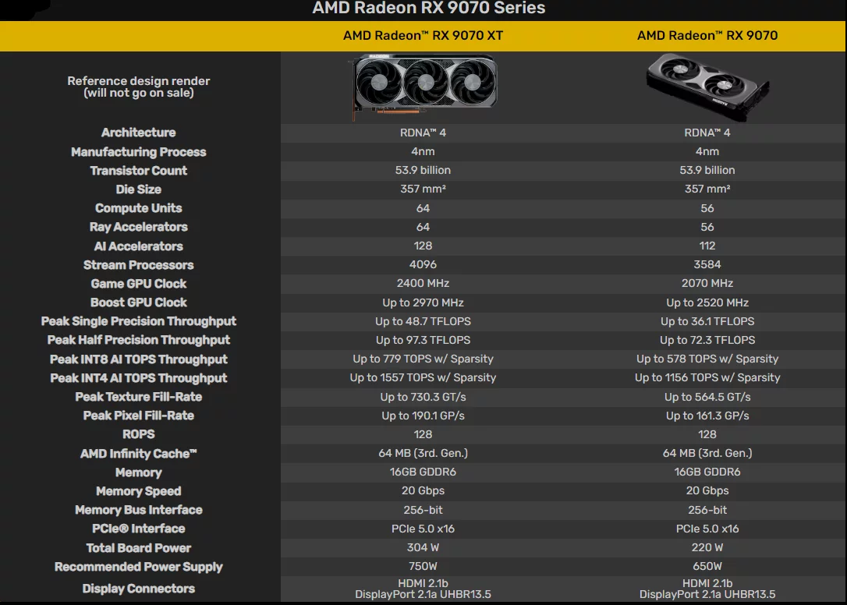
Task: Click the Peak Texture Fill-Rate row label
Action: [138, 397]
